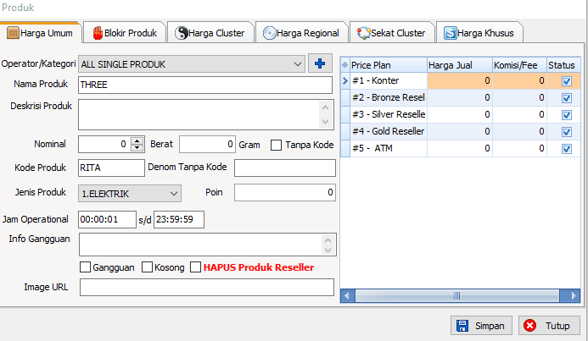Screen dimensions: 588x341
Task: Click the floppy disk icon on Simpan
Action: pyautogui.click(x=463, y=326)
